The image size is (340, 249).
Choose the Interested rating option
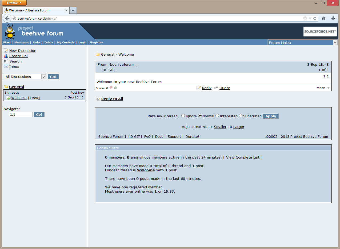[217, 116]
